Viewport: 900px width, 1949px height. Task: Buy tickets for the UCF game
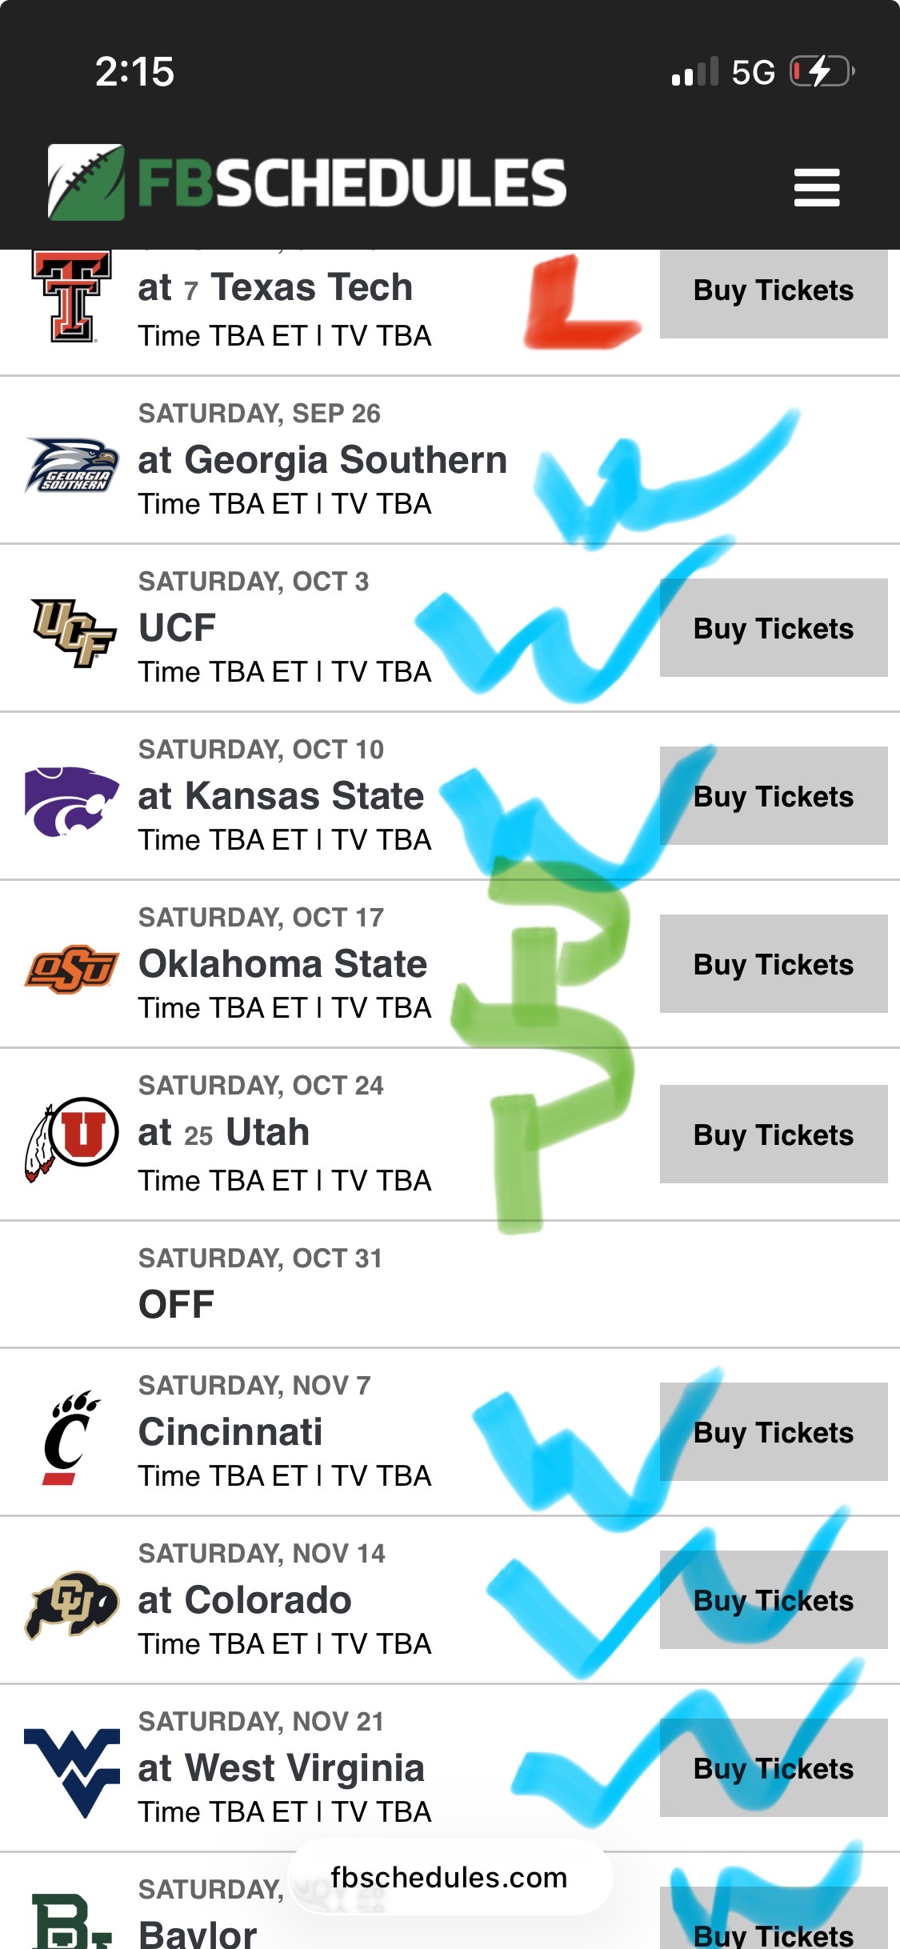[x=773, y=628]
